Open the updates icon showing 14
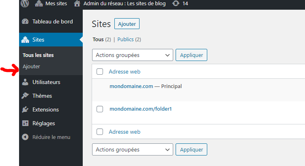This screenshot has width=305, height=166. click(x=175, y=4)
